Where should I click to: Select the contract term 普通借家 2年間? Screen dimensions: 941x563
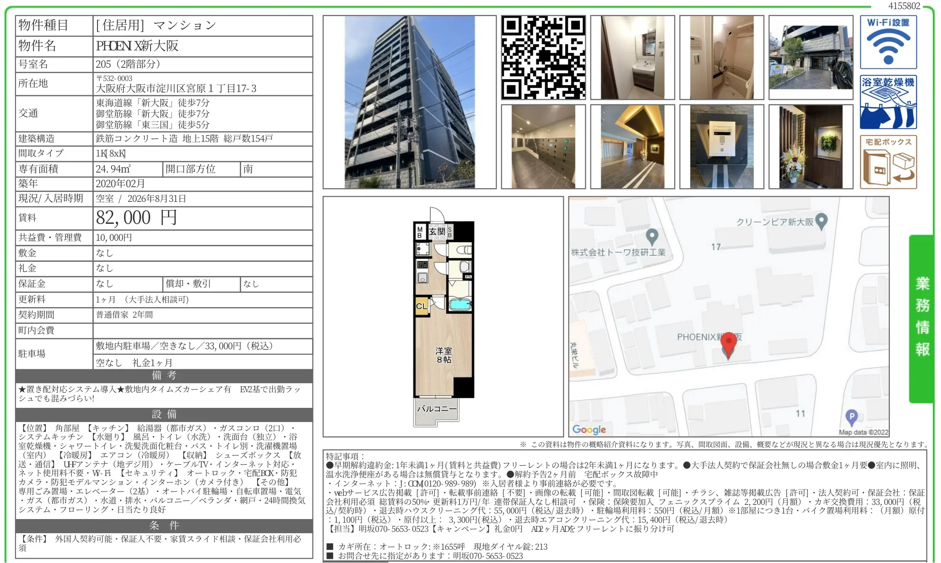124,315
